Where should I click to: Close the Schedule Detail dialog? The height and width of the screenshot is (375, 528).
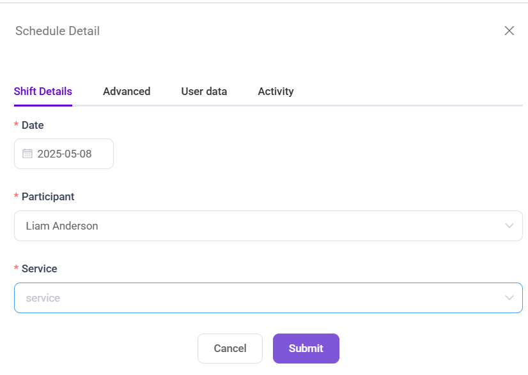509,31
